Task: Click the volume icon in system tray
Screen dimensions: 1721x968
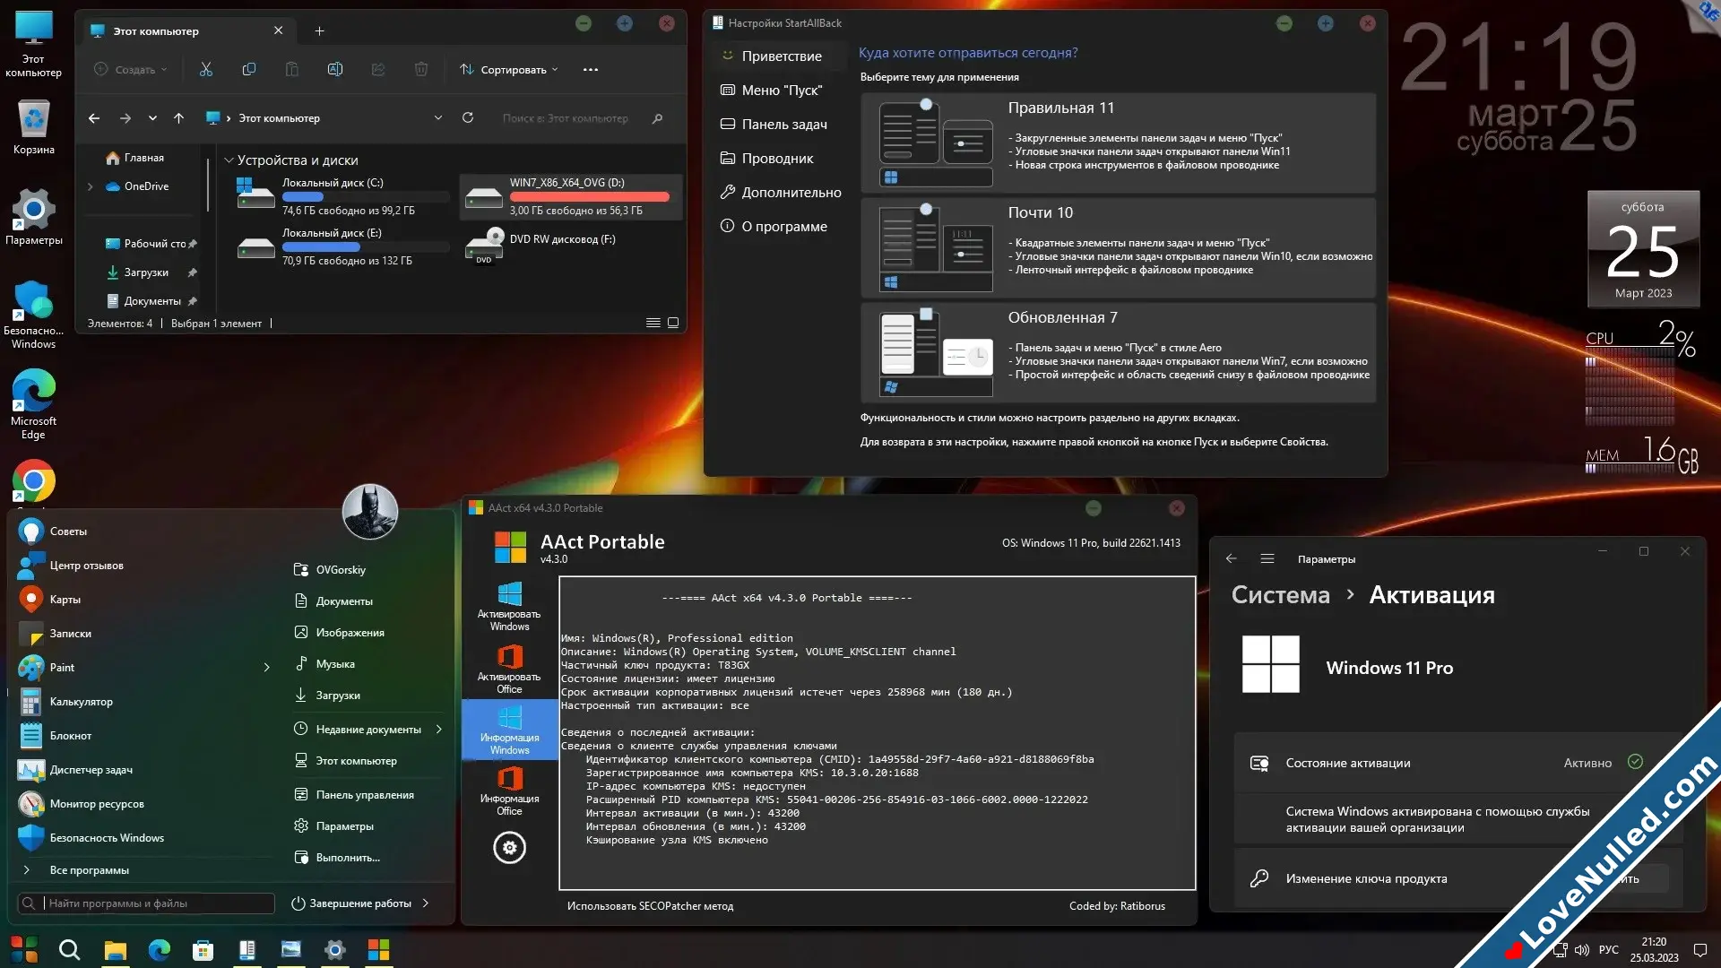Action: (x=1582, y=950)
